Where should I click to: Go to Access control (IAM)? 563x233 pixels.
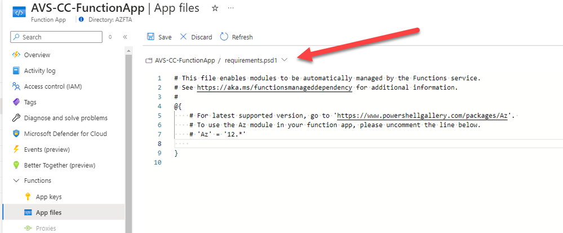[x=53, y=86]
